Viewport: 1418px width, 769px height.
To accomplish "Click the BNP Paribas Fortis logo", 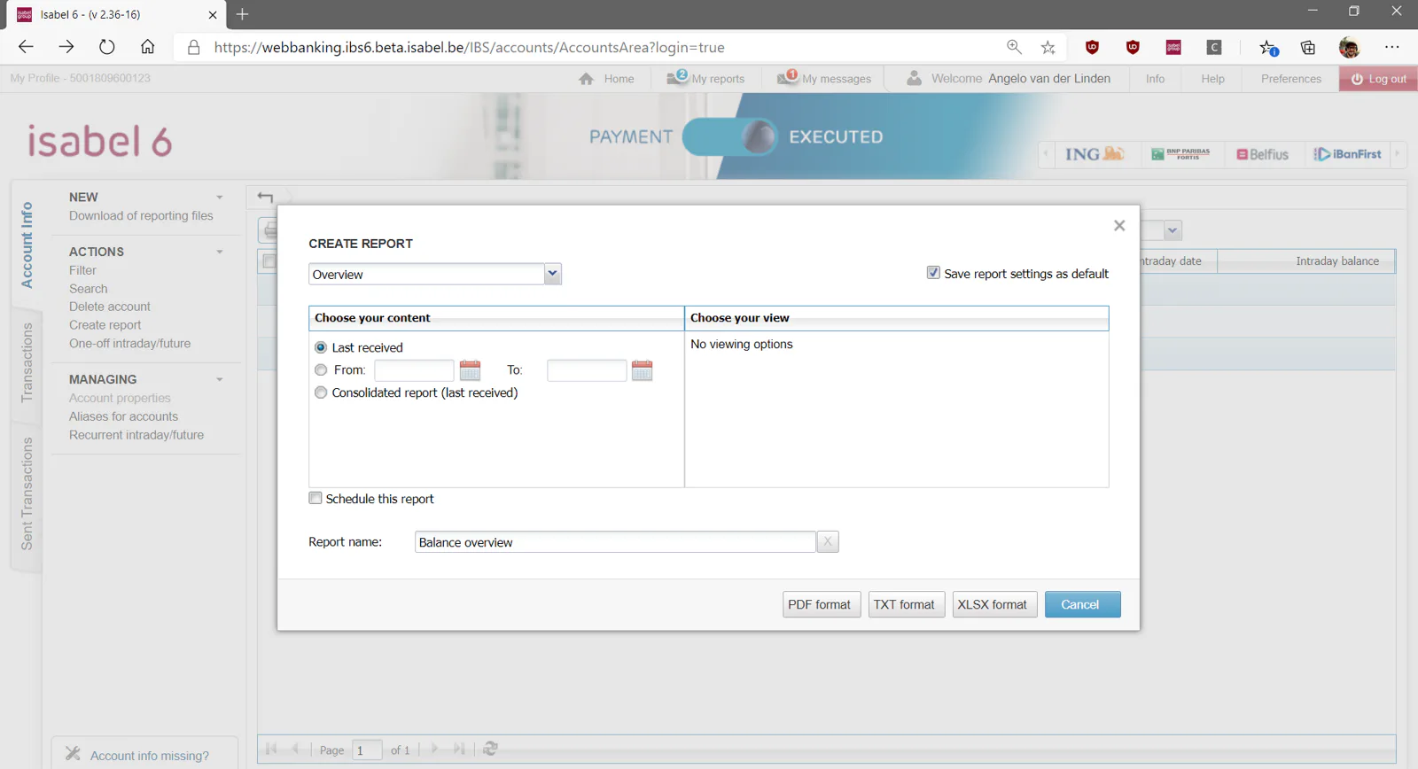I will (x=1180, y=154).
